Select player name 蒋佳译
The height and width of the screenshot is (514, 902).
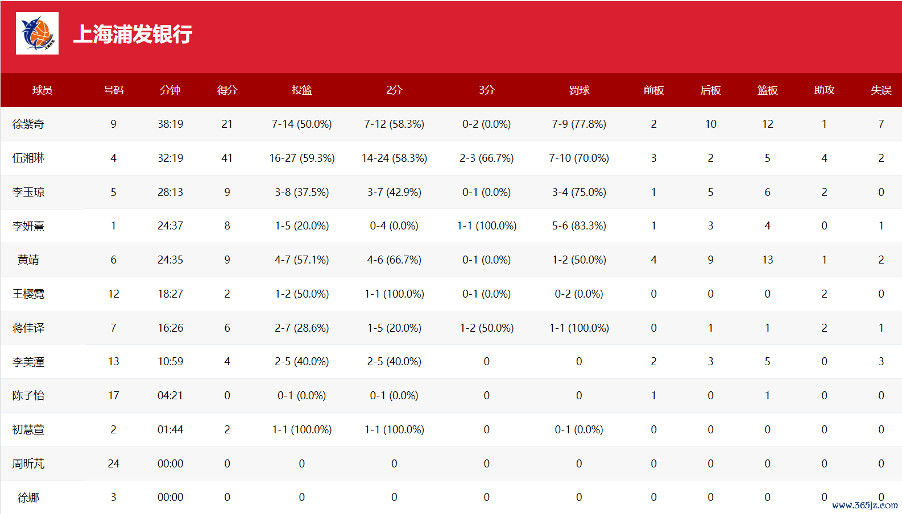coord(28,328)
